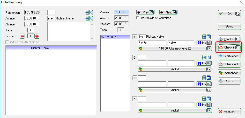Go to previous room with Prev F3
Screen dimensions: 245x118
pos(145,12)
